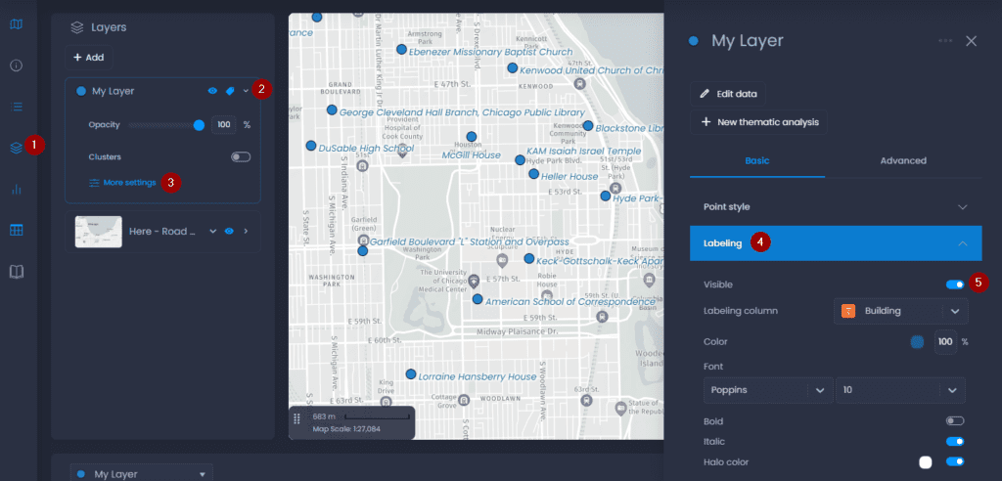Image resolution: width=1002 pixels, height=481 pixels.
Task: Click the My Layer label tag icon
Action: tap(230, 91)
